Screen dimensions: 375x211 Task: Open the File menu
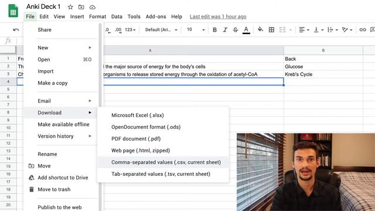click(x=30, y=16)
